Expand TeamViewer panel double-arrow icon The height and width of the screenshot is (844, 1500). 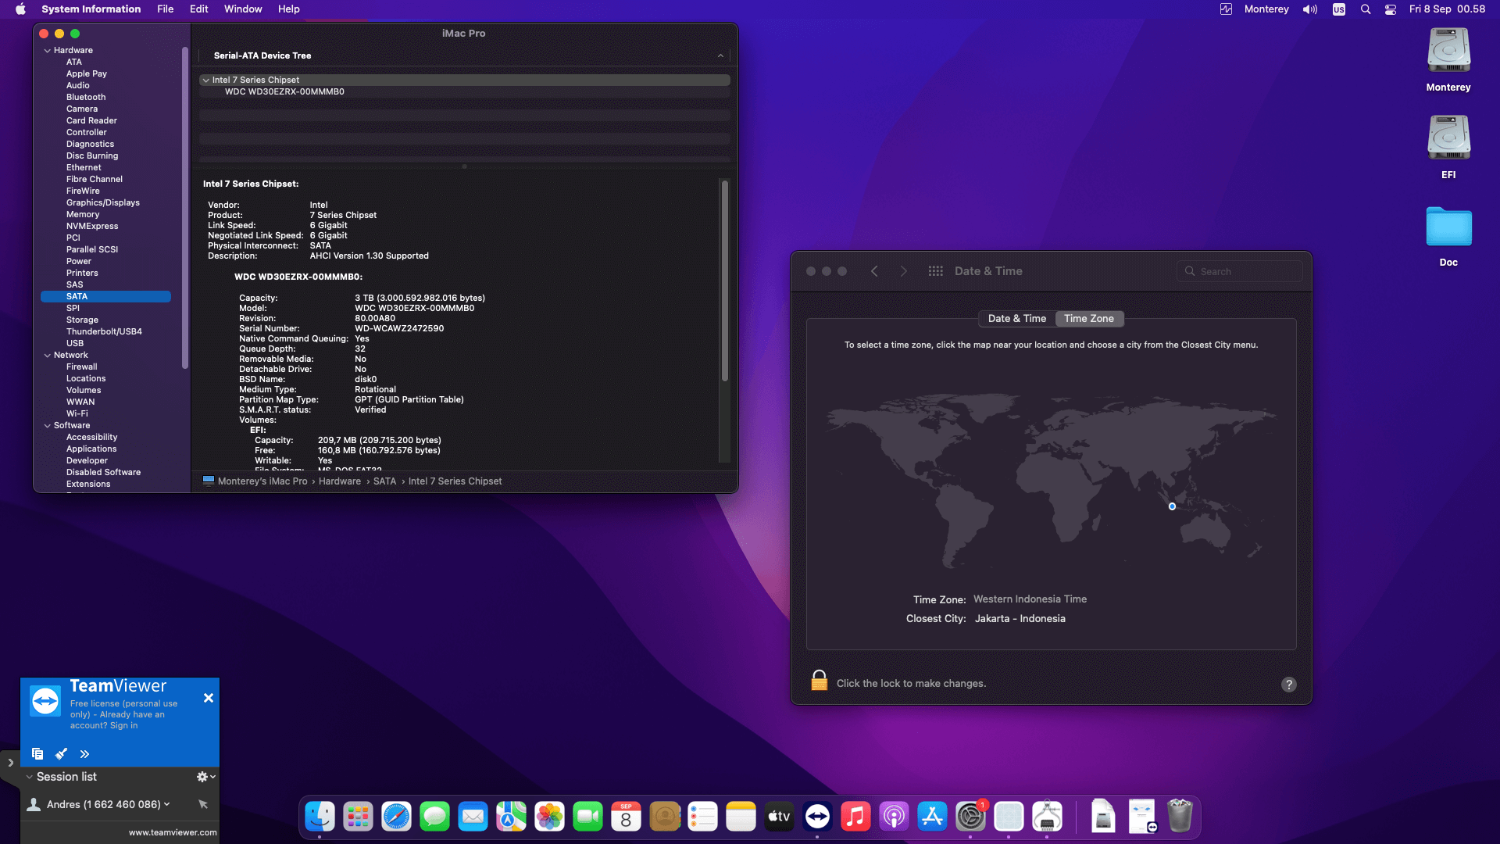84,754
